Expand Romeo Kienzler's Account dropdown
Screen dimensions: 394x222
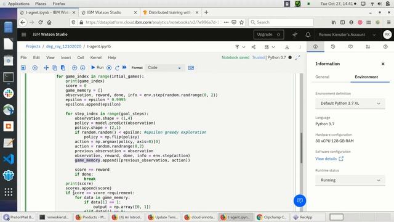click(347, 35)
